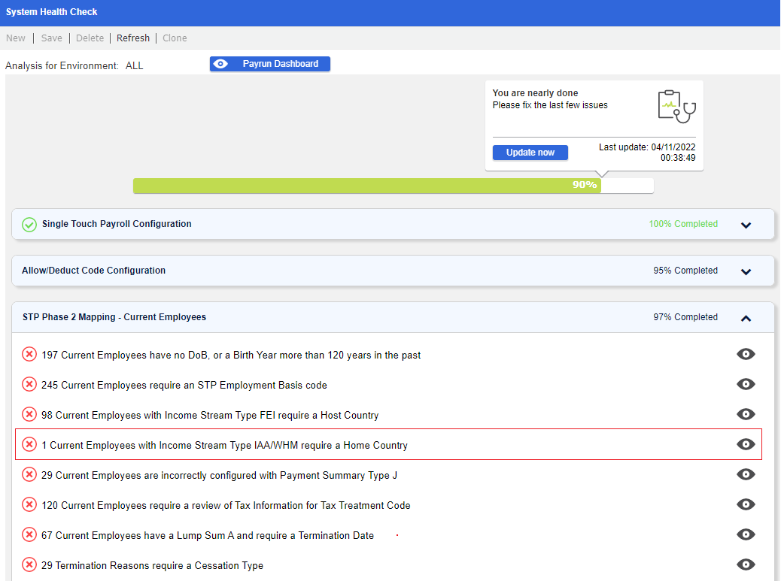Click 100% Completed status text
The image size is (781, 581).
pos(683,224)
